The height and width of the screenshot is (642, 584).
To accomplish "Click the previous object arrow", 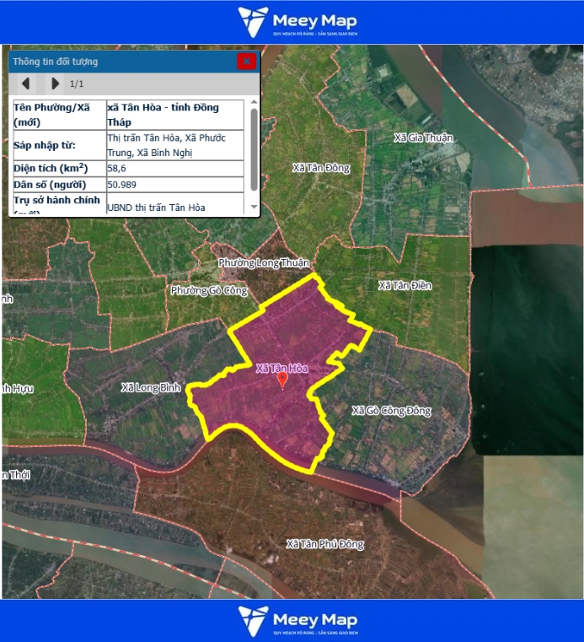I will [26, 84].
